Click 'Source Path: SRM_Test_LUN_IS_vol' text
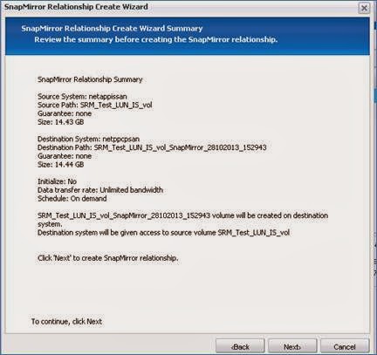This screenshot has width=377, height=355. pos(95,105)
